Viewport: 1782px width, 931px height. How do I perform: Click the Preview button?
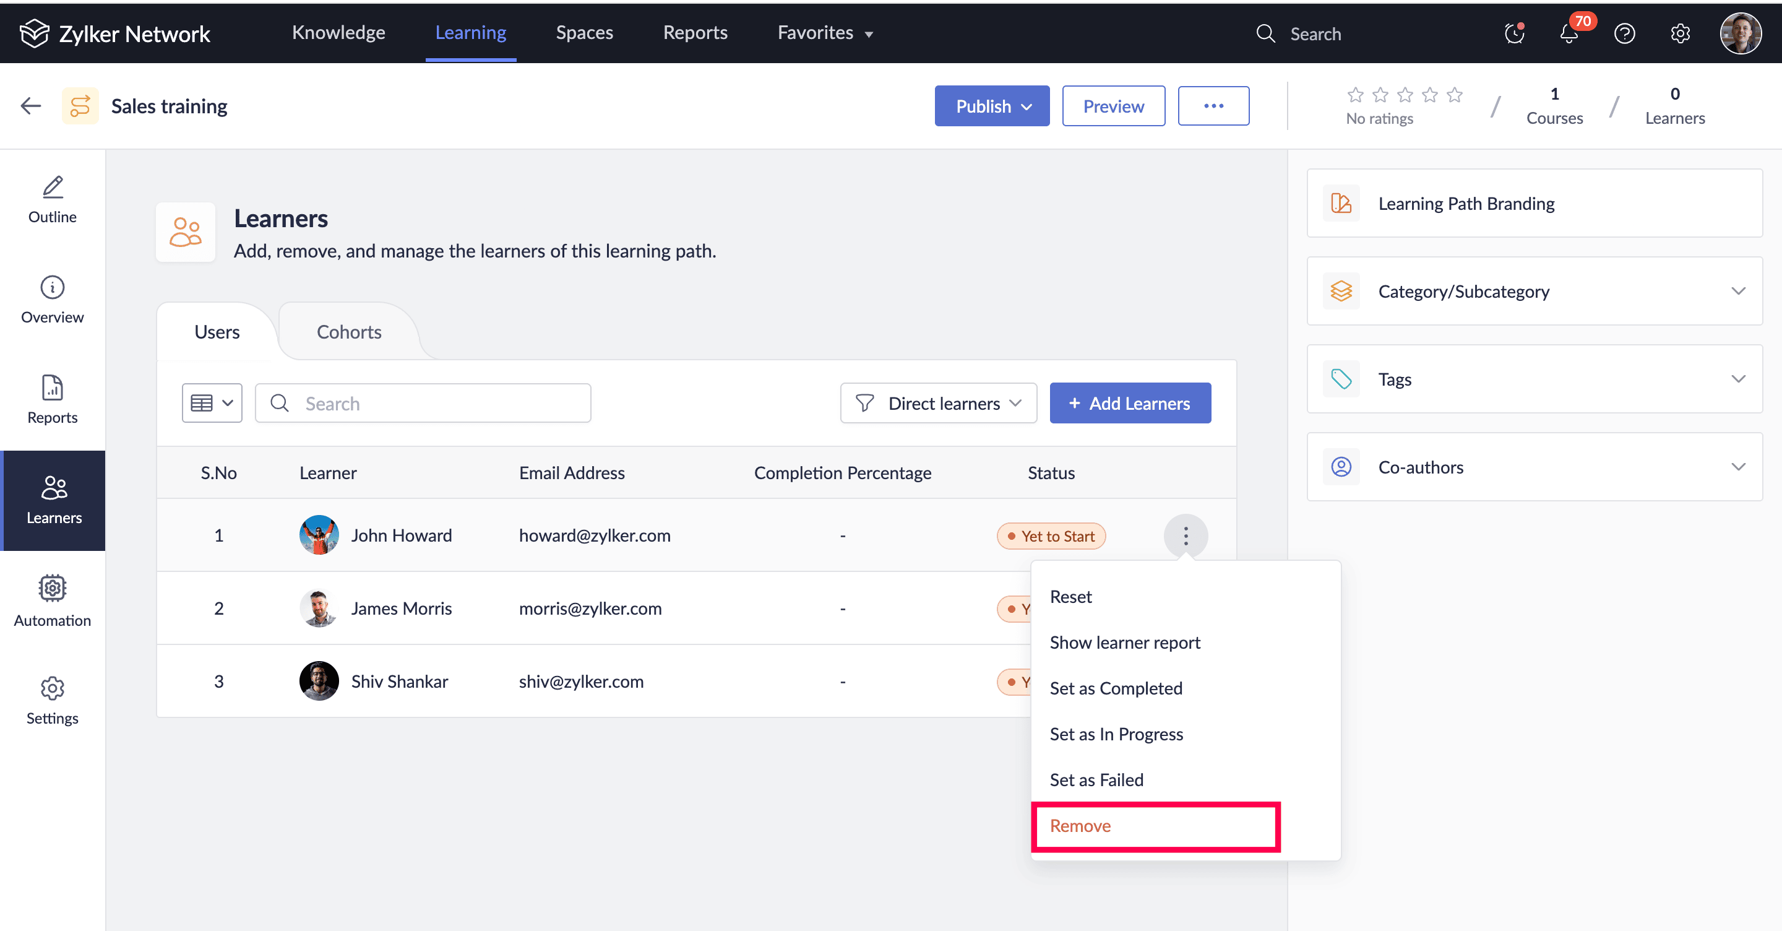point(1113,106)
